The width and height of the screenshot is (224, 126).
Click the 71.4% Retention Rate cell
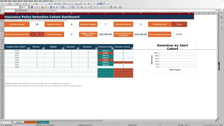click(x=179, y=24)
